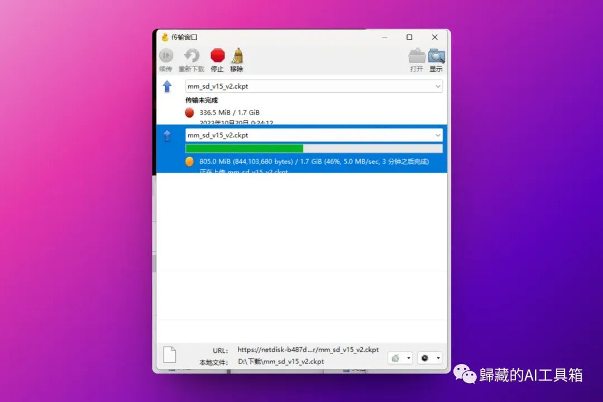Maximize the 传输窗口 window
Image resolution: width=603 pixels, height=402 pixels.
pyautogui.click(x=410, y=37)
